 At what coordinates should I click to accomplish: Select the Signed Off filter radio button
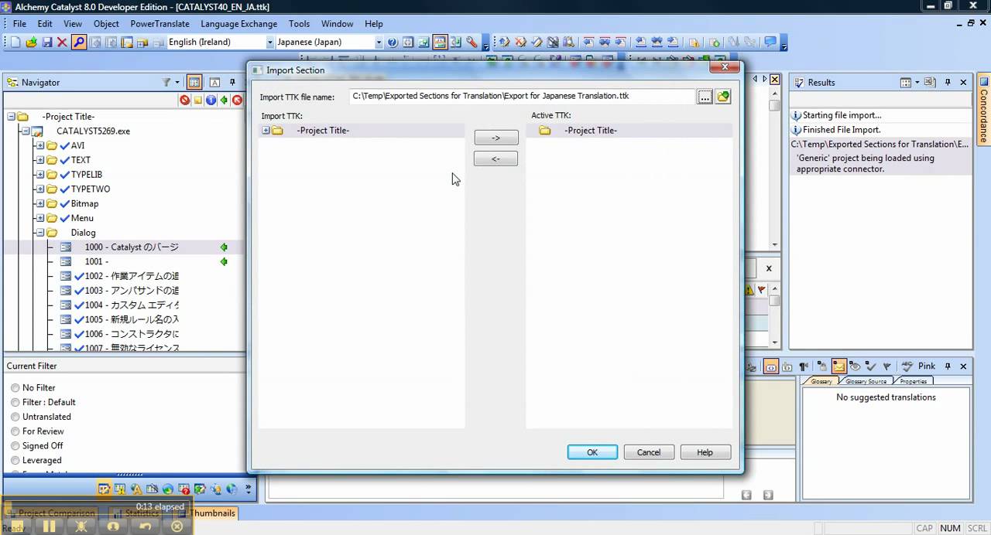pos(15,446)
